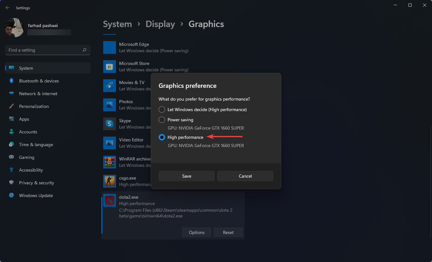Save the graphics preference
Viewport: 432px width, 262px height.
[186, 176]
